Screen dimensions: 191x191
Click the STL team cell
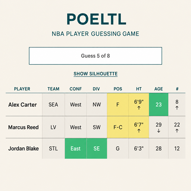click(53, 148)
